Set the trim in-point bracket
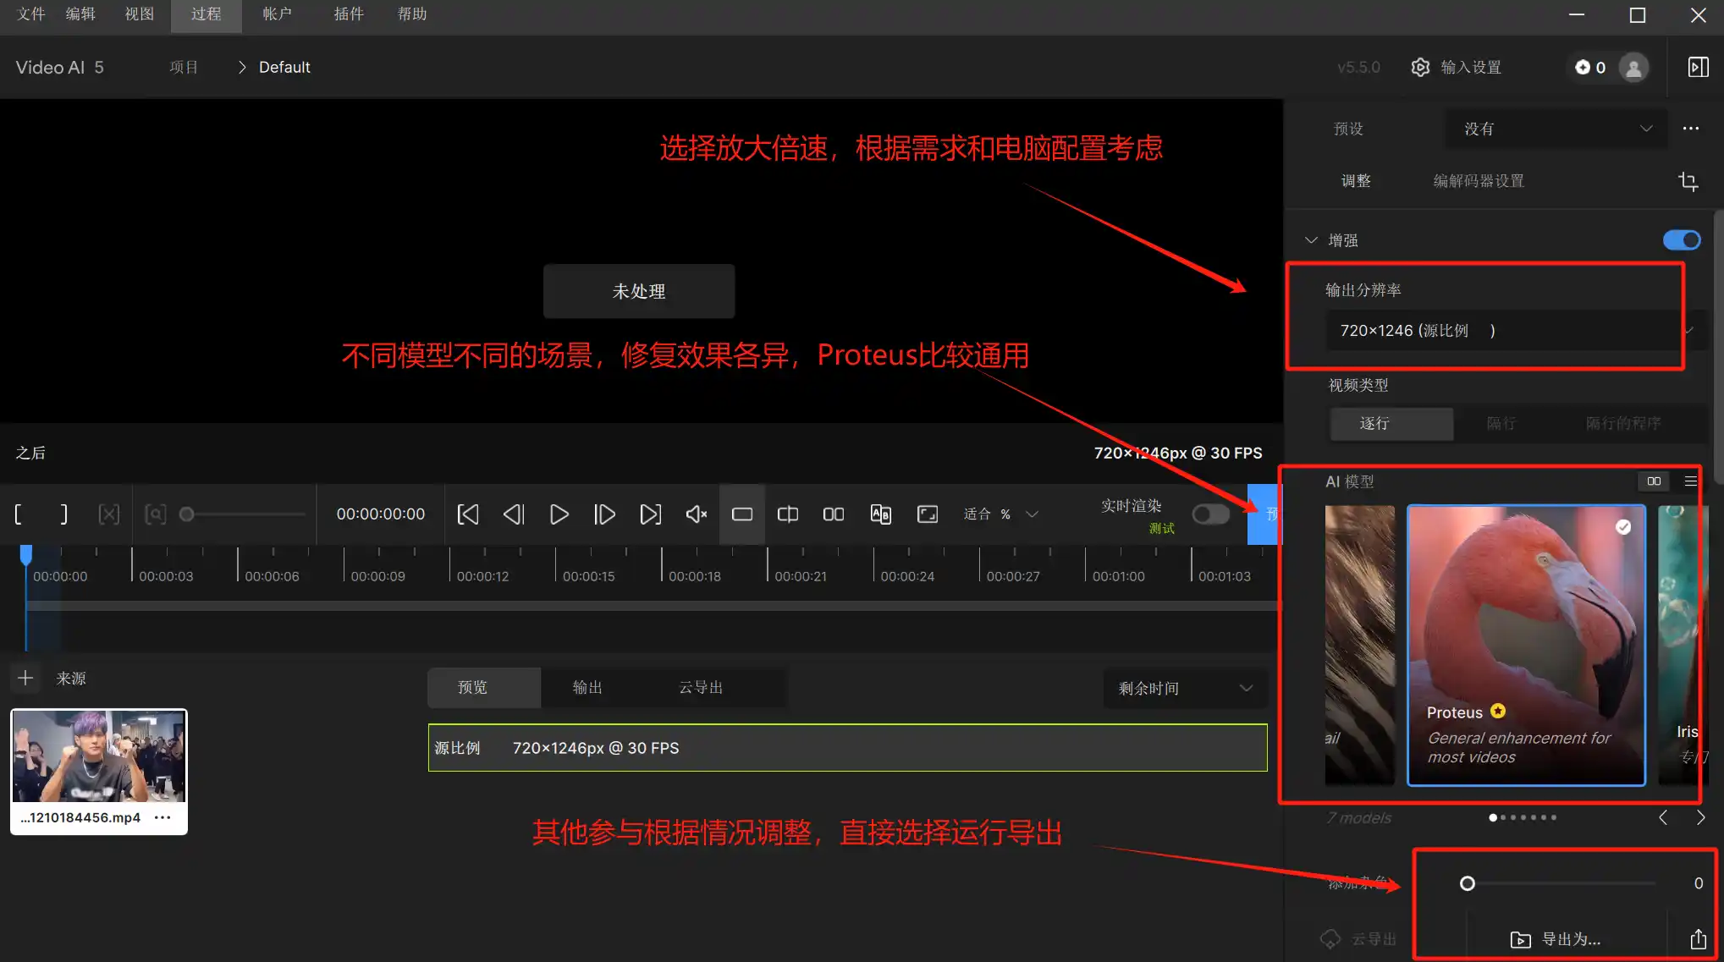 [19, 514]
